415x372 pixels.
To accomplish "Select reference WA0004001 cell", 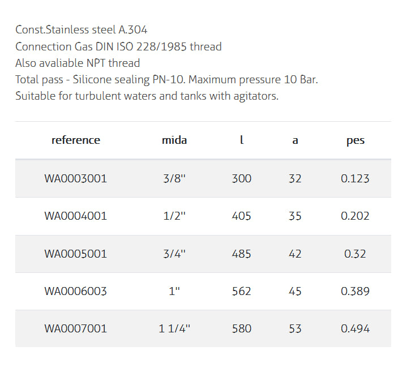I will pyautogui.click(x=75, y=216).
